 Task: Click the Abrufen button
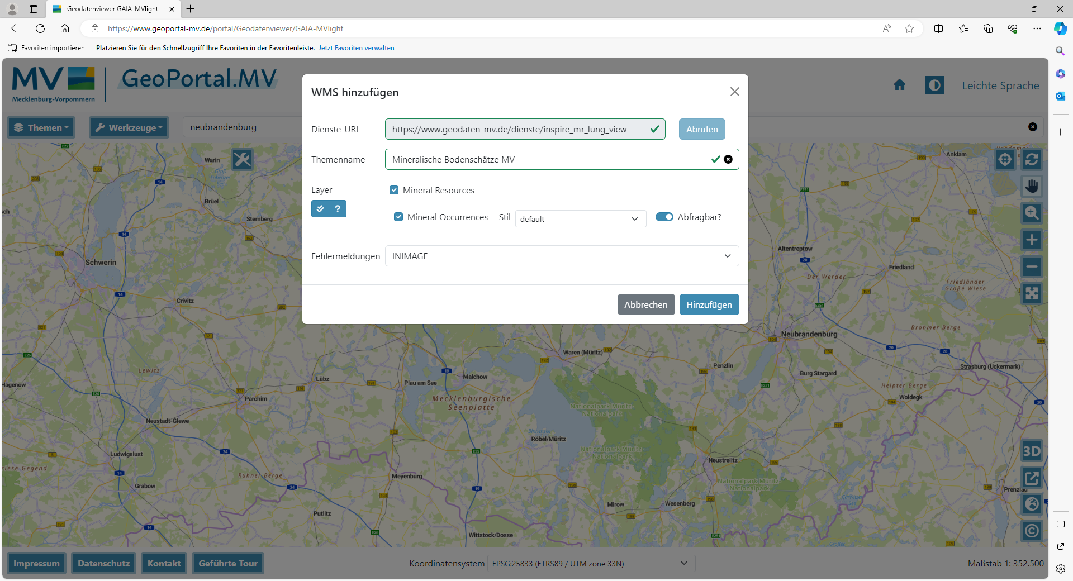pos(702,129)
